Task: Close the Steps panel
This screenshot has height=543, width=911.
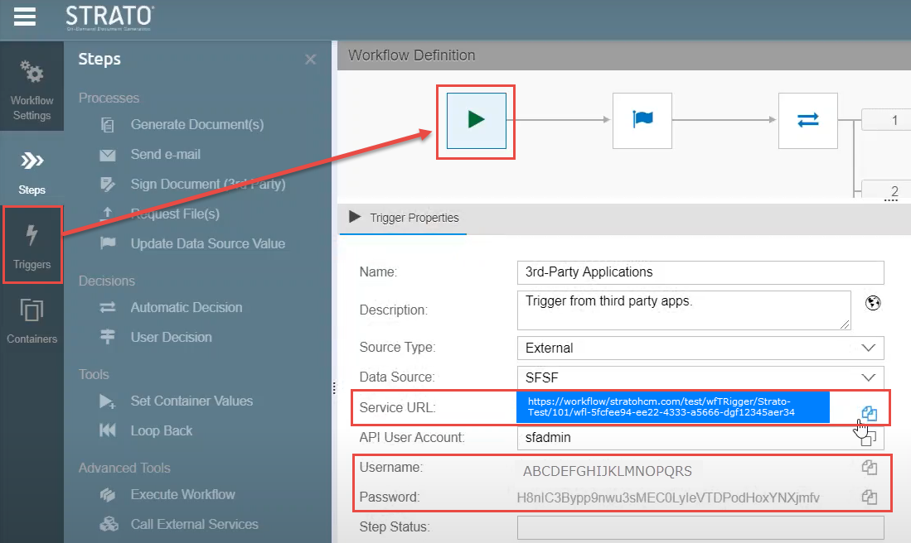Action: pos(310,60)
